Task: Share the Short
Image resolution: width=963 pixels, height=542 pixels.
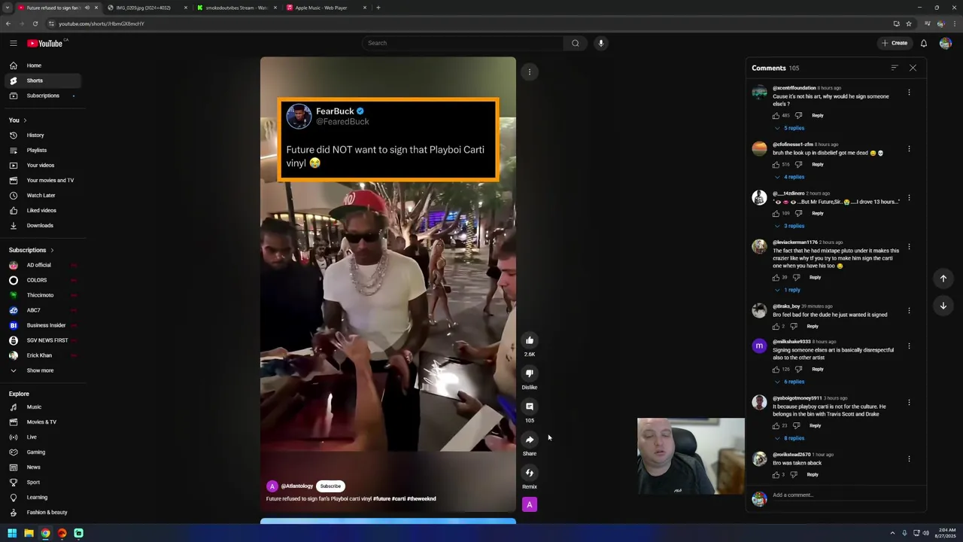Action: pos(530,440)
